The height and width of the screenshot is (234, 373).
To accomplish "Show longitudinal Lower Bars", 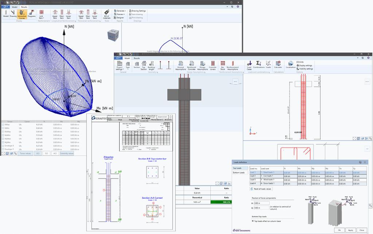I will 69,14.
